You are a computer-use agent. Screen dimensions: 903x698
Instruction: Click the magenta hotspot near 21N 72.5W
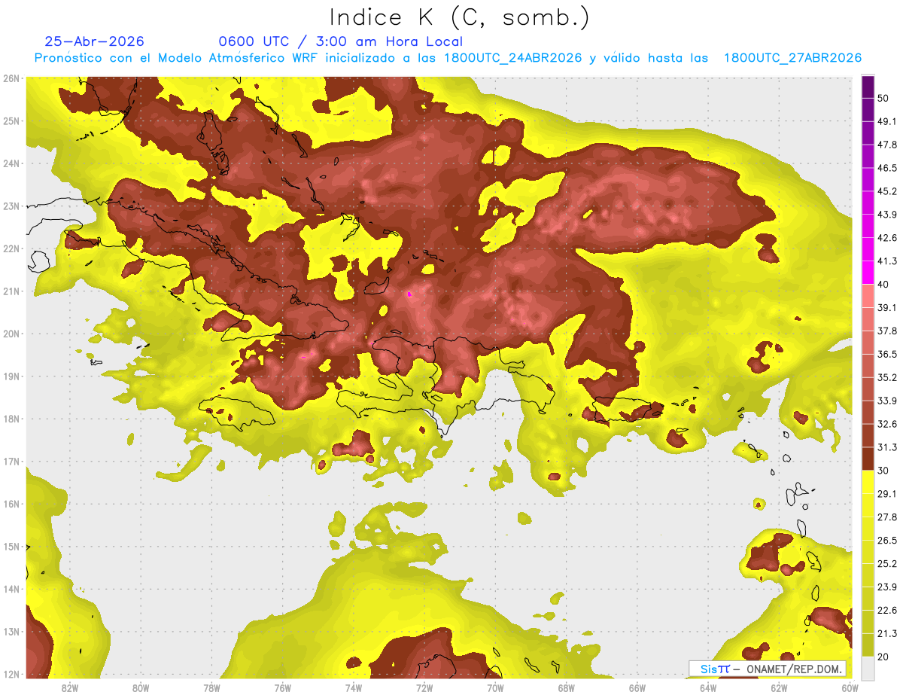pos(409,294)
